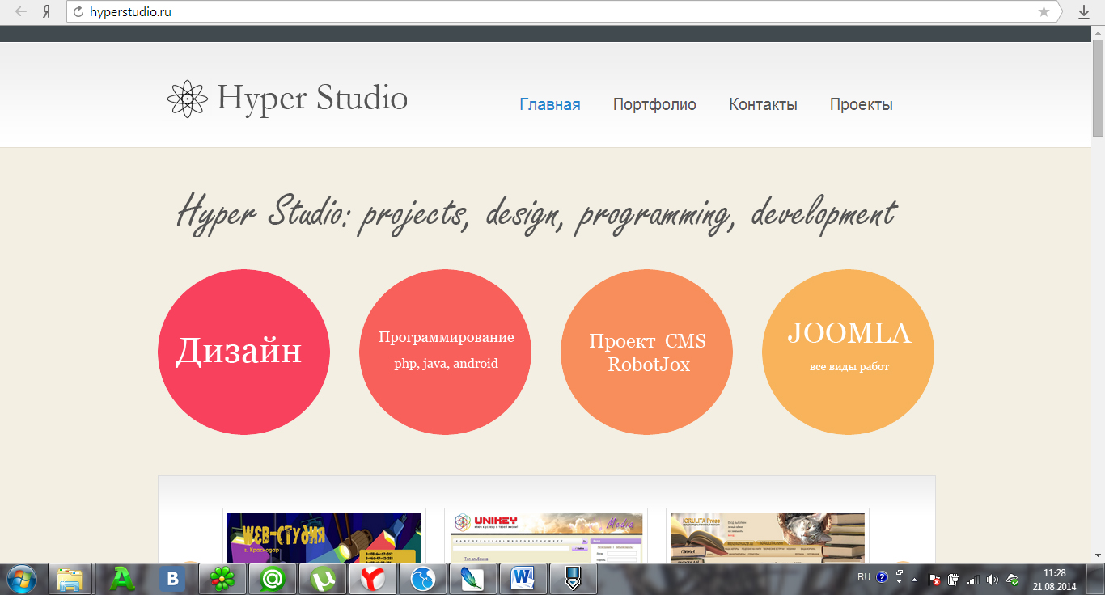The height and width of the screenshot is (595, 1105).
Task: Reload the page with the refresh icon
Action: 78,12
